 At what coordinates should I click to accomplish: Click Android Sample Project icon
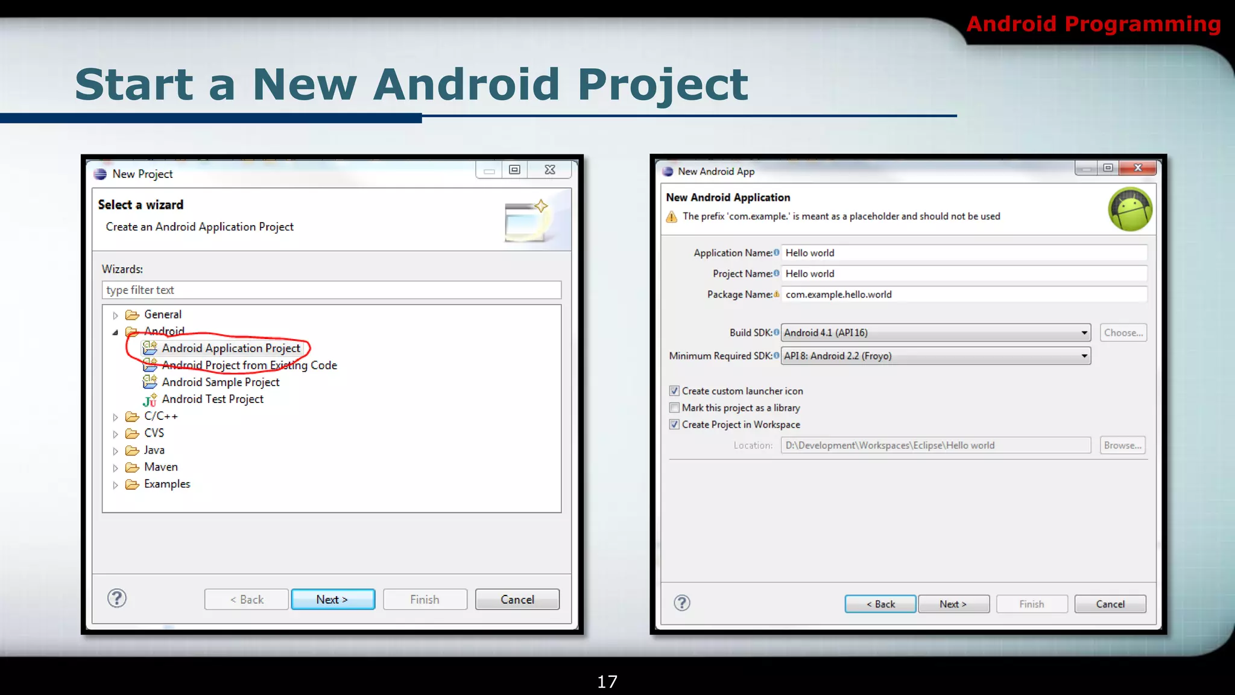150,382
